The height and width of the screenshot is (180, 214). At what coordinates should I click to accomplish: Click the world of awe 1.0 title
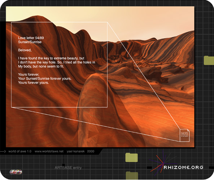20,151
